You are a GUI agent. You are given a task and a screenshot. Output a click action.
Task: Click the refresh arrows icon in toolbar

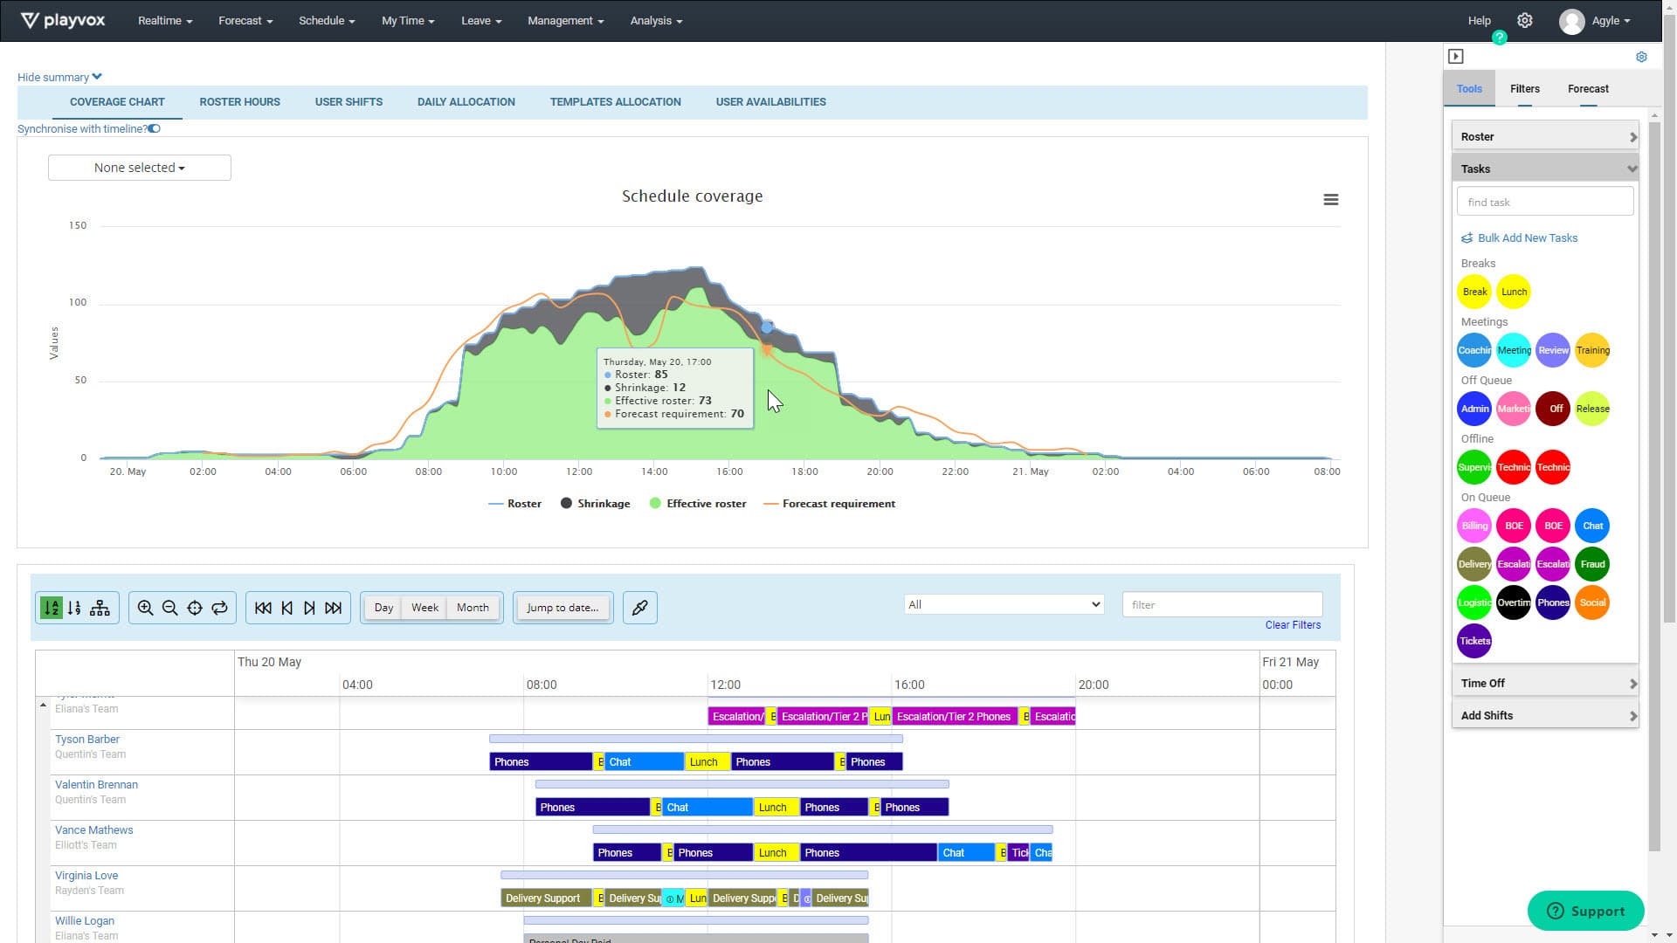click(x=219, y=608)
